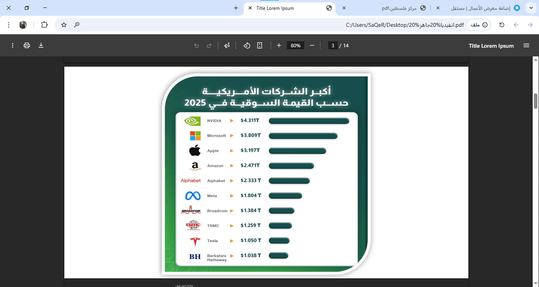View site information for ملف chip

(479, 25)
